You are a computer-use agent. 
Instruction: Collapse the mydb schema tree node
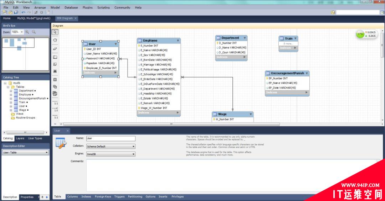(x=5, y=83)
